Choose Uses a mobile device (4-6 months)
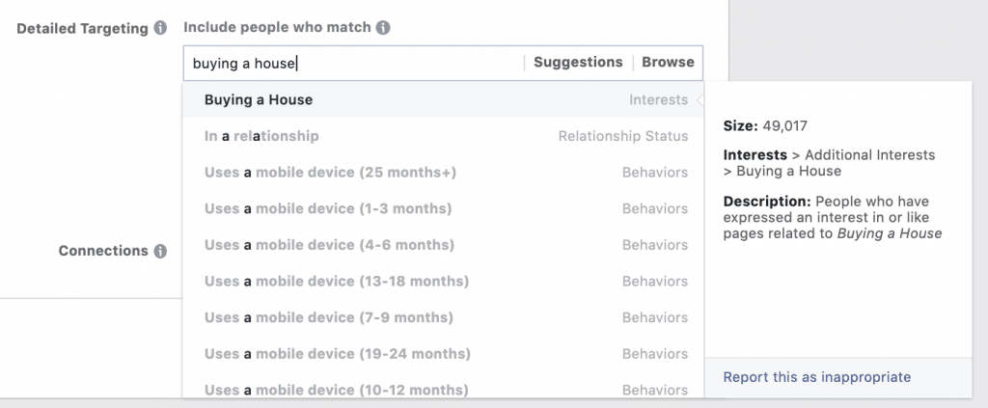Screen dimensions: 988x408 click(x=444, y=245)
